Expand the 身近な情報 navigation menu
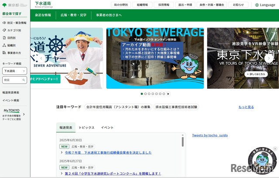279x178 pixels. tap(43, 15)
